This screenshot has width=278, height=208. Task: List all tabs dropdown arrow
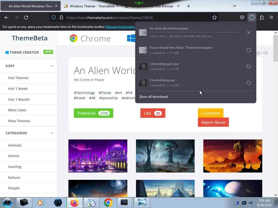click(x=234, y=6)
